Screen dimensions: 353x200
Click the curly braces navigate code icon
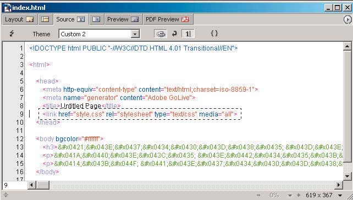click(214, 34)
